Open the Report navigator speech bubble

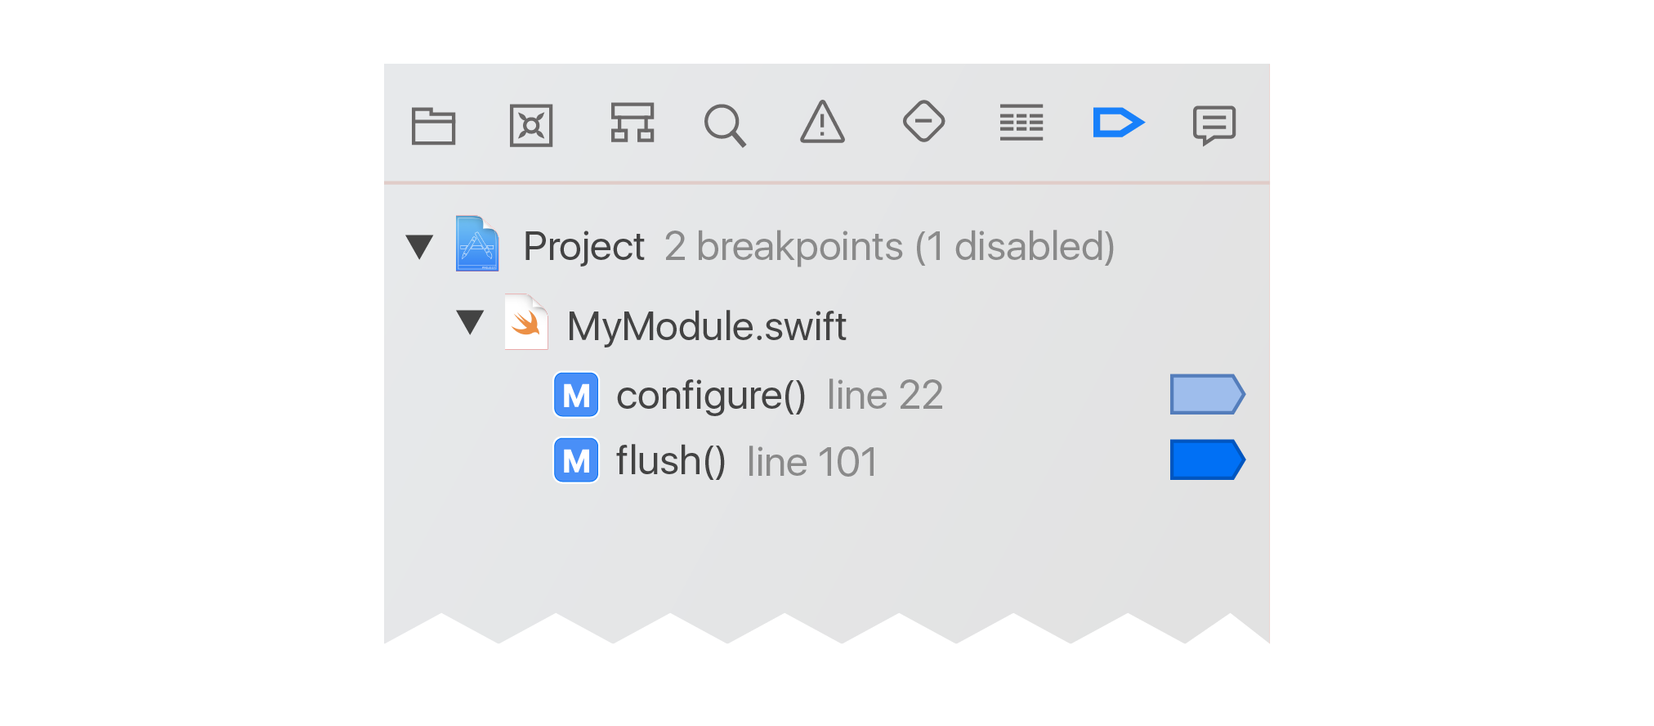[1214, 125]
